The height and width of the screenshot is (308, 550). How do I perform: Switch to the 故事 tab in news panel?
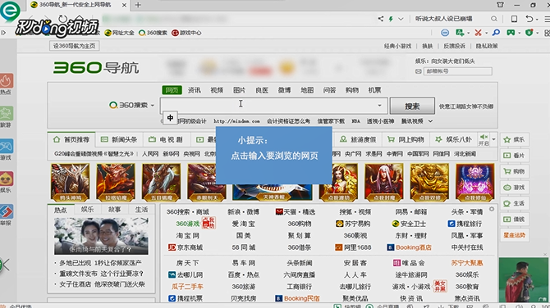click(114, 210)
